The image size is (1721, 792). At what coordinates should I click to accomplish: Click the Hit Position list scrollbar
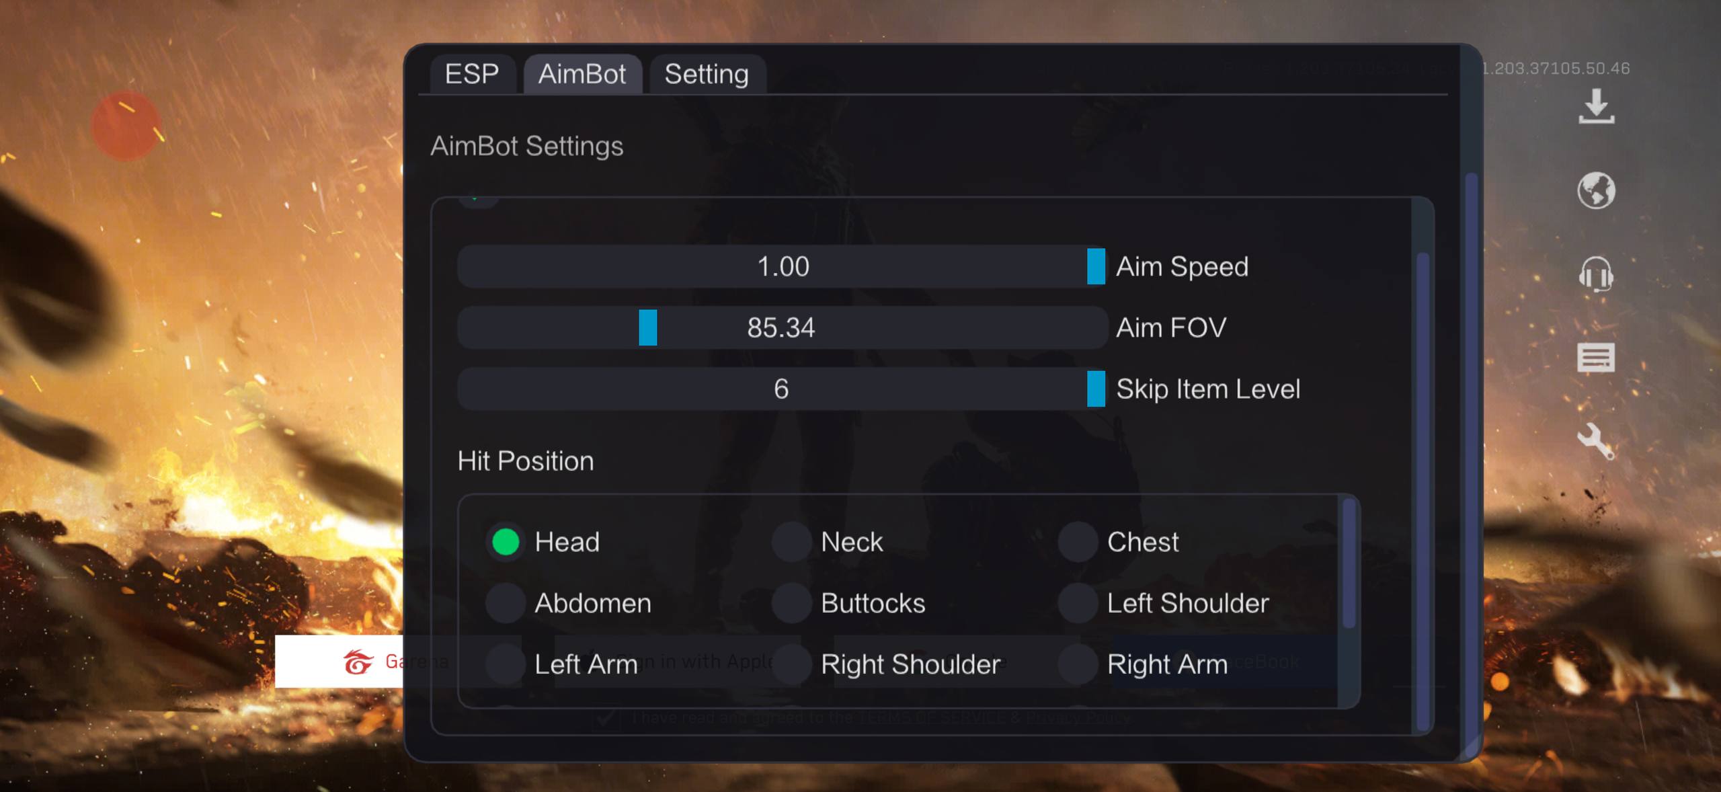pyautogui.click(x=1349, y=563)
